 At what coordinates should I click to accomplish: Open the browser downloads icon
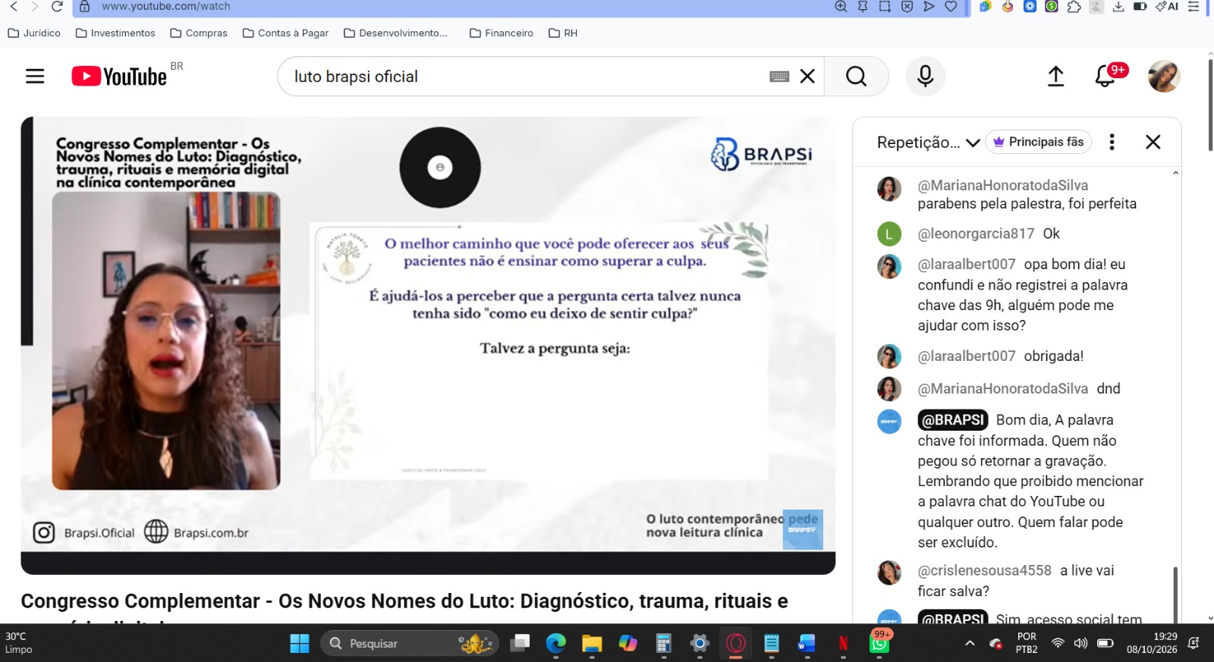[1118, 6]
